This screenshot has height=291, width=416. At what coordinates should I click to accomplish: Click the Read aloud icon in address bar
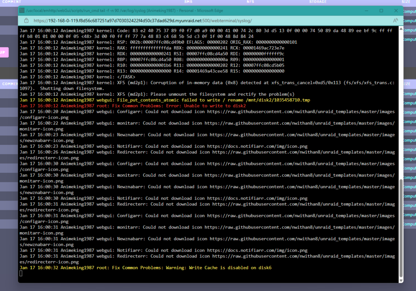point(395,20)
